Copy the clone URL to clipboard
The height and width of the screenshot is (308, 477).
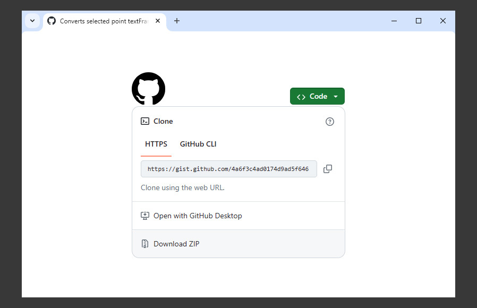tap(328, 169)
